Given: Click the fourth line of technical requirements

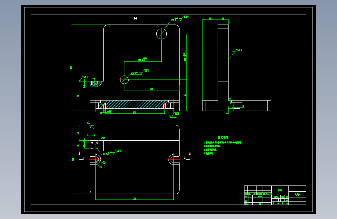Looking at the screenshot, I should [208, 154].
